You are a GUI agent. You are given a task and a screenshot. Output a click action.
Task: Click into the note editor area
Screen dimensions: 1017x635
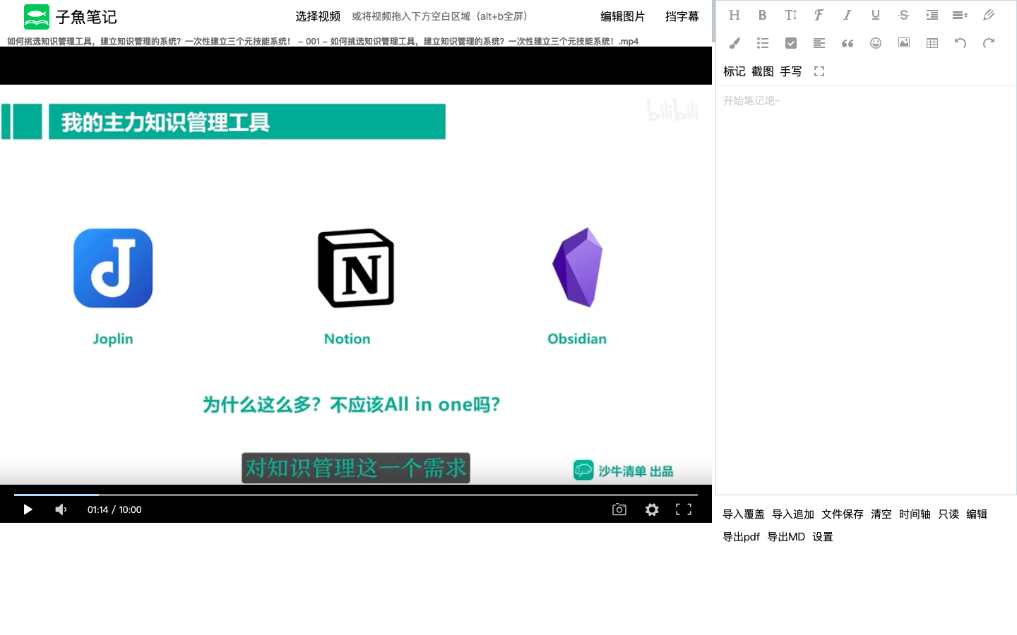(866, 290)
